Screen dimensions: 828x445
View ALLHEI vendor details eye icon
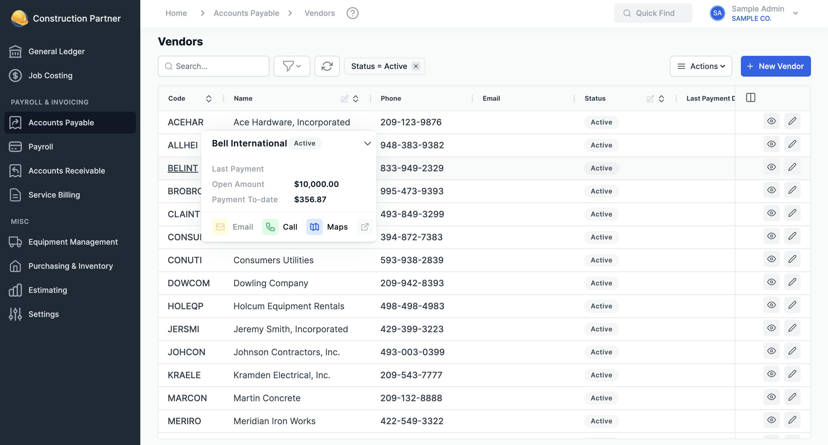click(x=772, y=144)
